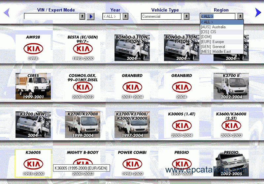
Task: Select [AUS] Australia in the Region list
Action: click(222, 27)
